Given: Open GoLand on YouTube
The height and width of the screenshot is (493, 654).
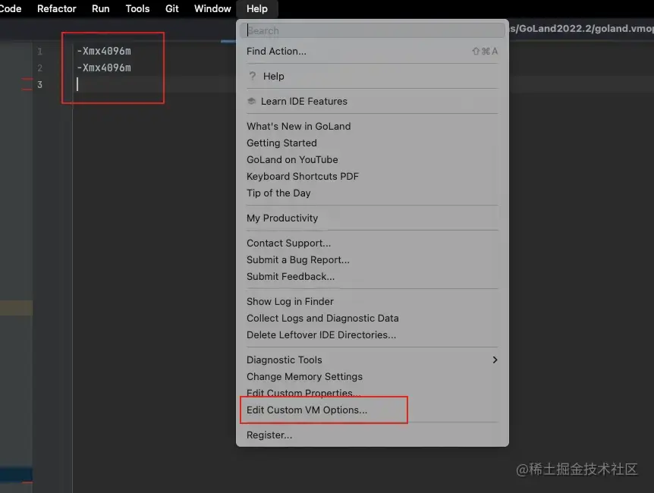Looking at the screenshot, I should (372, 160).
